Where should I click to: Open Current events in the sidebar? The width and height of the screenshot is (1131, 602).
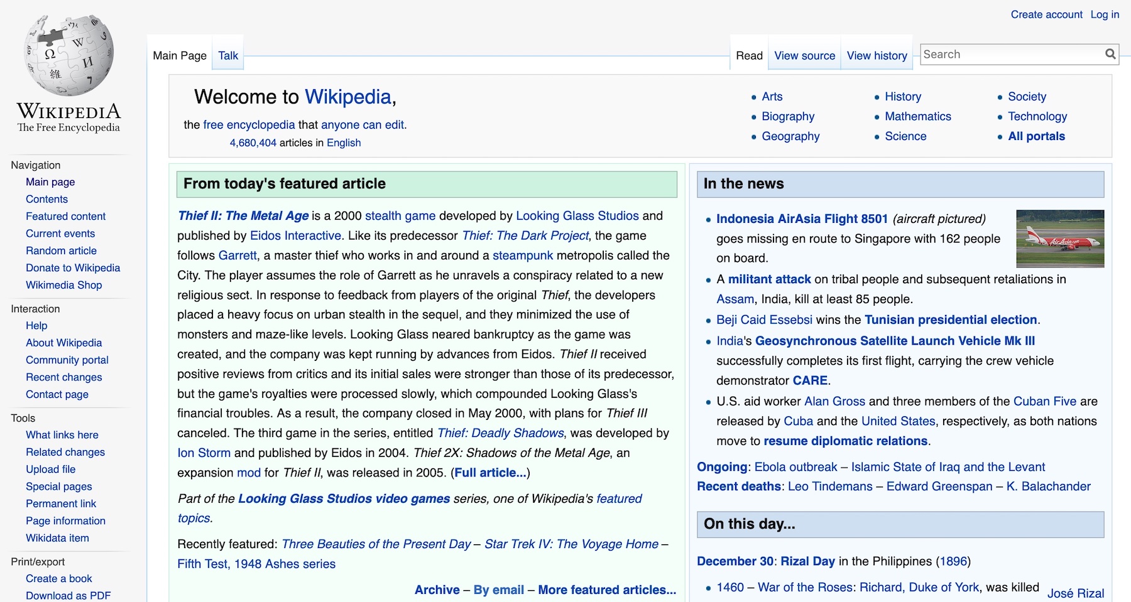60,234
